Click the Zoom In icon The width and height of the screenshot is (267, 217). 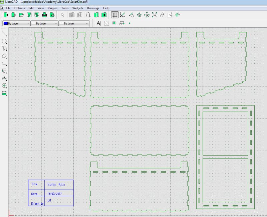(139, 15)
